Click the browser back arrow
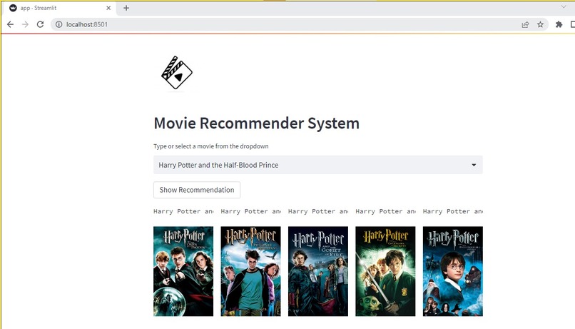The width and height of the screenshot is (575, 329). pos(10,24)
